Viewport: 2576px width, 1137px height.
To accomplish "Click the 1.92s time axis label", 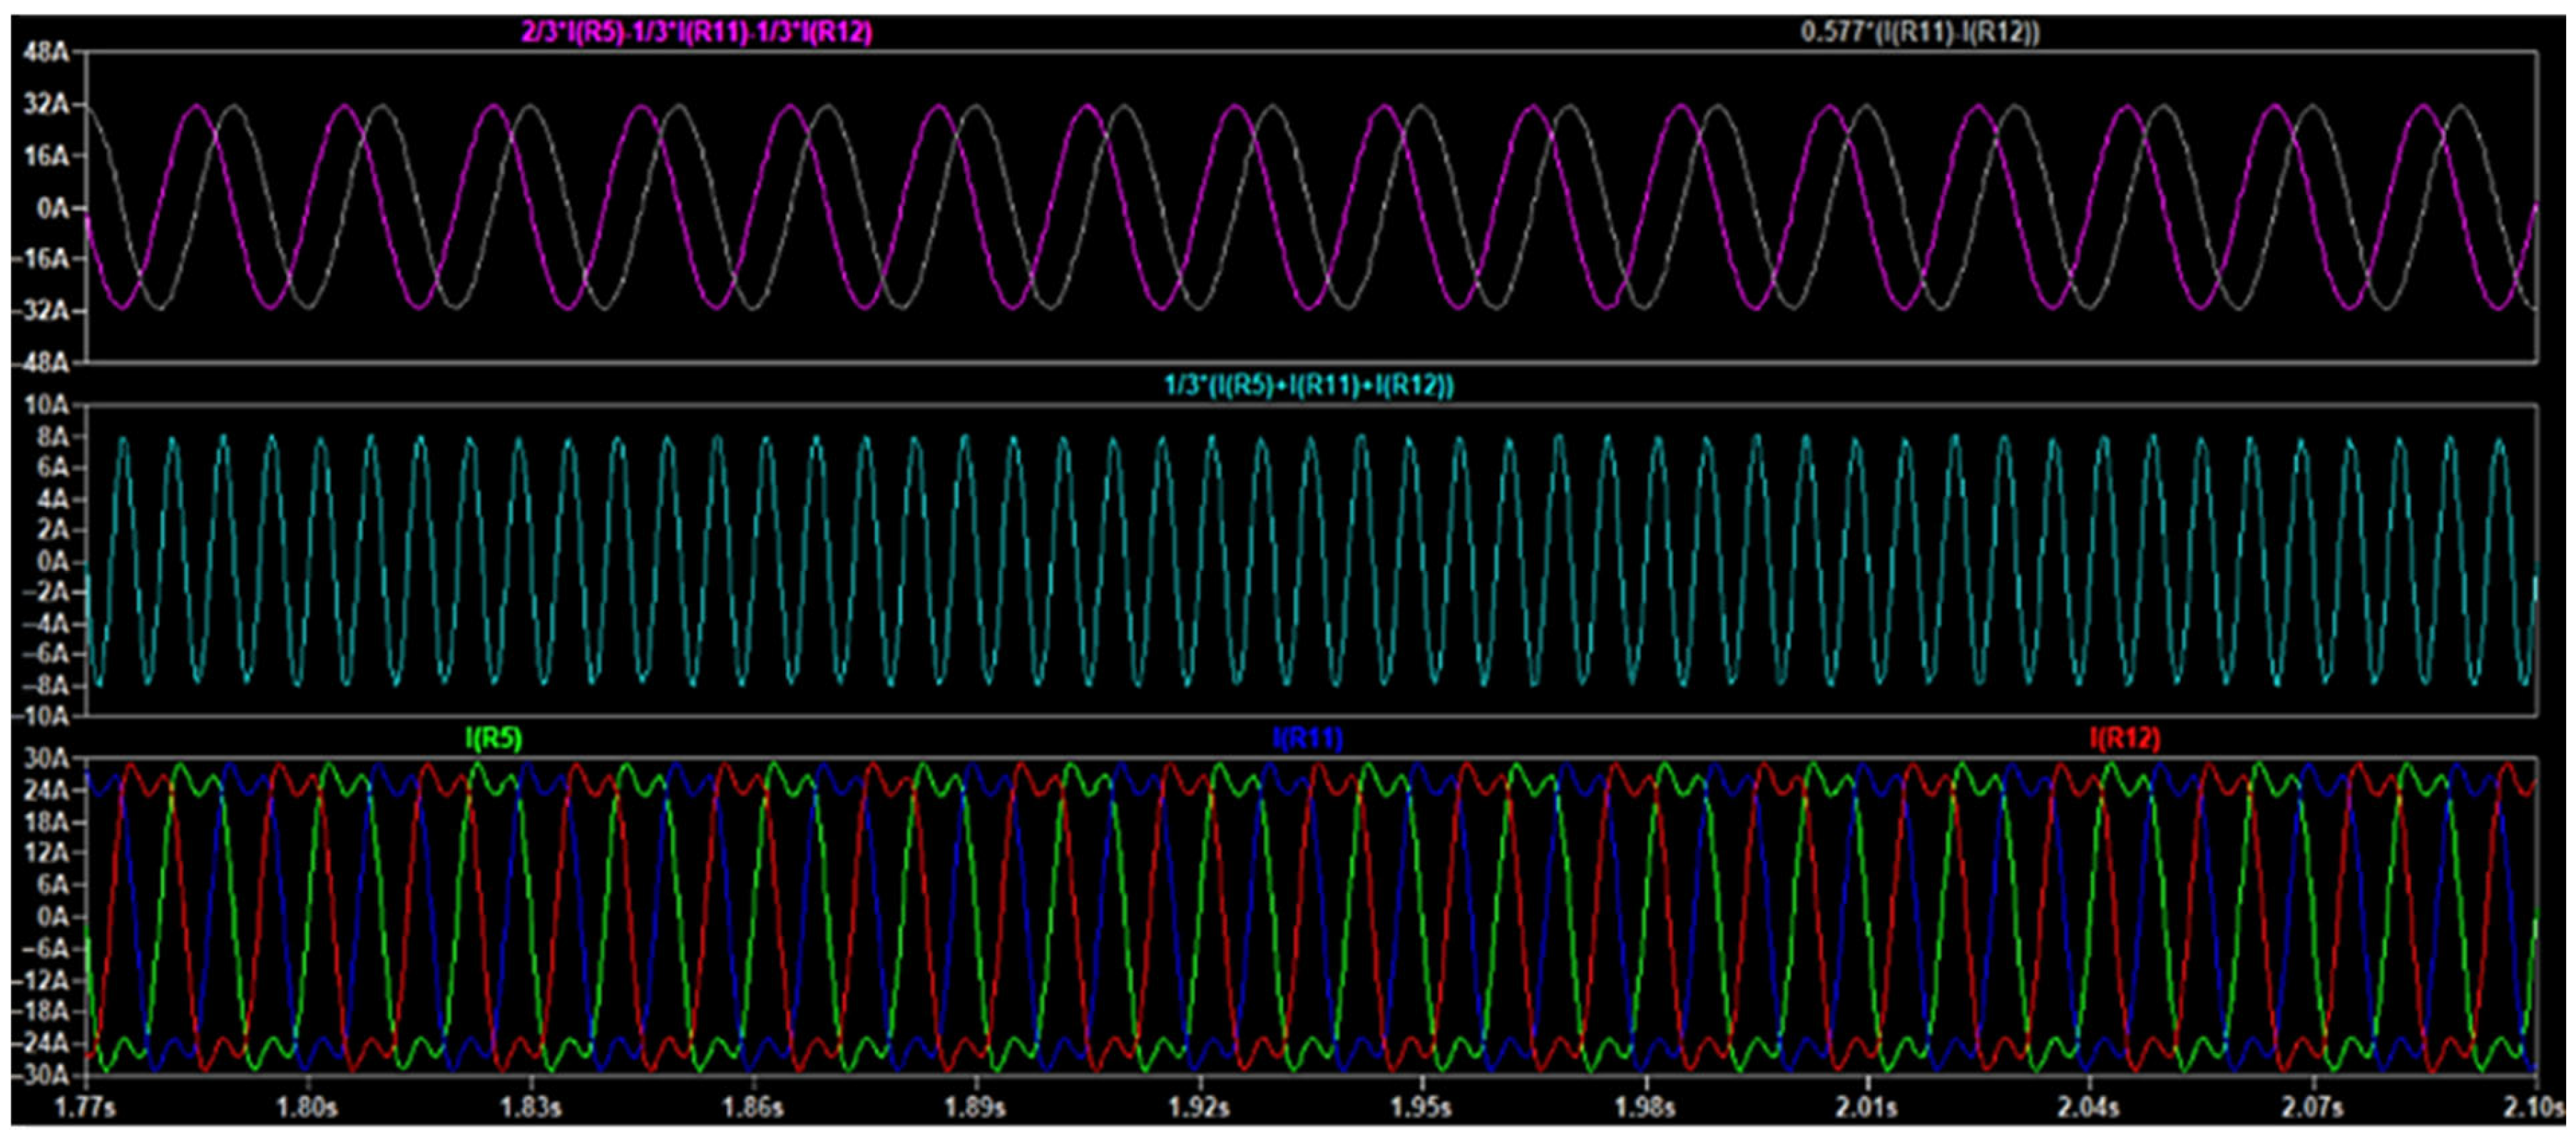I will [1198, 1108].
